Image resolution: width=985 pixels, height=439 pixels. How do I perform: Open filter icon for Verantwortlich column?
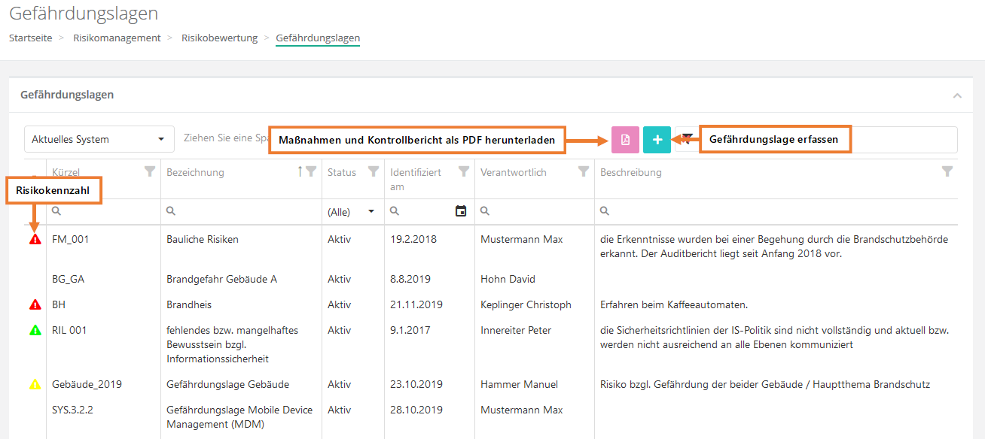(583, 171)
